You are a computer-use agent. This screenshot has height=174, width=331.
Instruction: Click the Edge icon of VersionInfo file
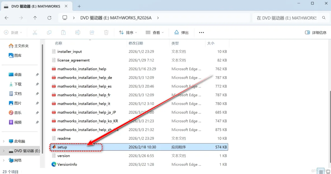(x=54, y=164)
